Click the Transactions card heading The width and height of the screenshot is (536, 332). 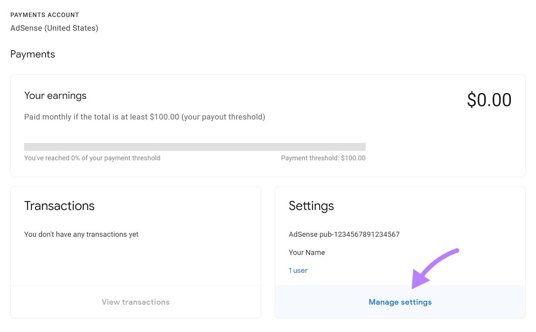[59, 206]
